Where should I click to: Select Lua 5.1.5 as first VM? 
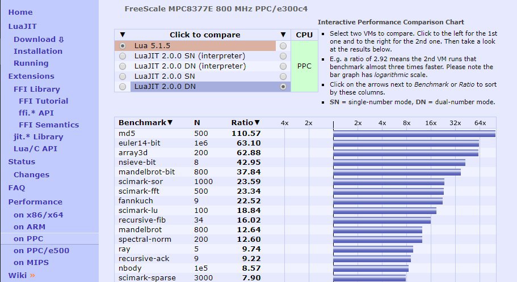[123, 46]
